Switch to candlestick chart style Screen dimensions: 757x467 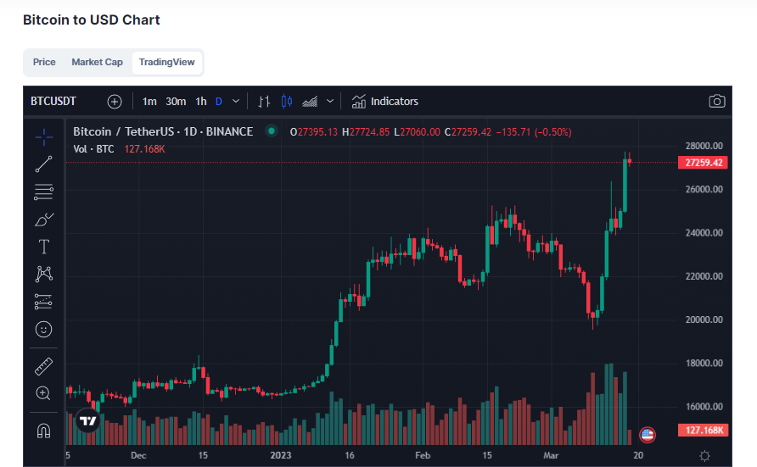(287, 101)
